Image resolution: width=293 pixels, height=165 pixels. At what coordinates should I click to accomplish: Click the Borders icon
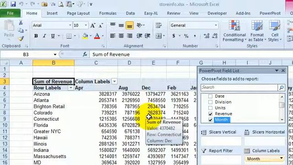(69, 36)
